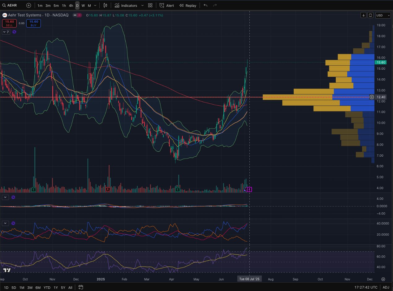
Task: Open the October earnings E marker
Action: (33, 189)
